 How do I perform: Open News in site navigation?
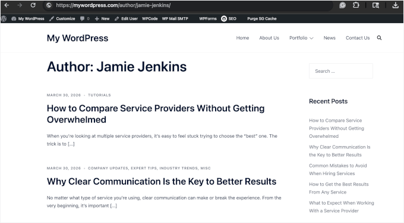coord(329,38)
